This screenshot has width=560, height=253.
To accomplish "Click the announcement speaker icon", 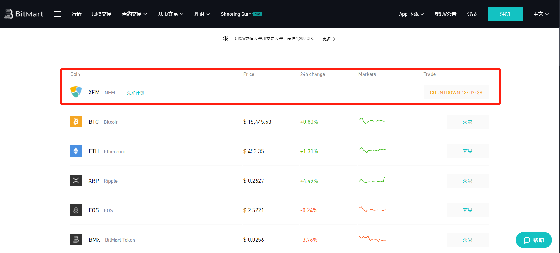I will tap(225, 39).
